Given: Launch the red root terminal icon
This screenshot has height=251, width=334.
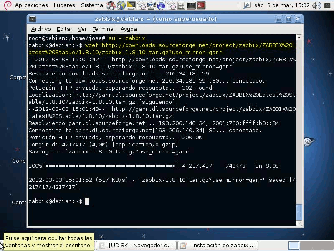Looking at the screenshot, I should pos(201,5).
